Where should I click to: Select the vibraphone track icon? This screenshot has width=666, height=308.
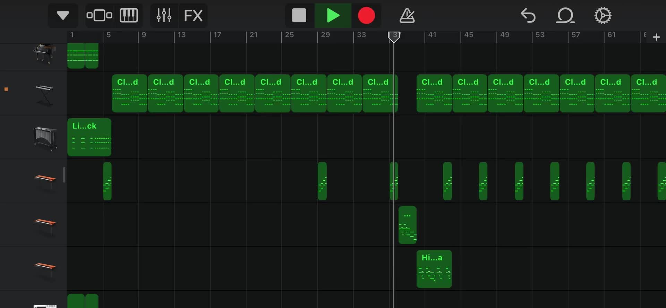[x=45, y=138]
